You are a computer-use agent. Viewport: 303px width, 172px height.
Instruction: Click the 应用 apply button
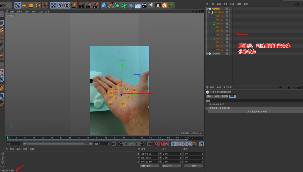[194, 166]
